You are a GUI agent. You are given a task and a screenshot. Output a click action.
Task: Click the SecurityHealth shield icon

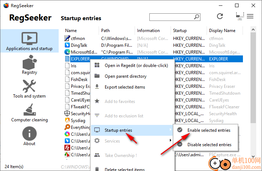[x=67, y=113]
